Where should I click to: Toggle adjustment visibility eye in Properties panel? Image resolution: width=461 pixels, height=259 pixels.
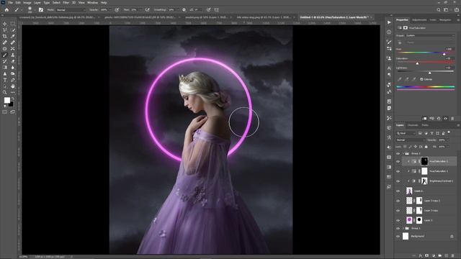tap(445, 118)
